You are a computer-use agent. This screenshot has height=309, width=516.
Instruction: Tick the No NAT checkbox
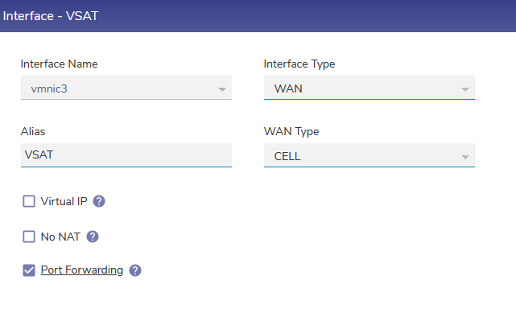(x=29, y=237)
